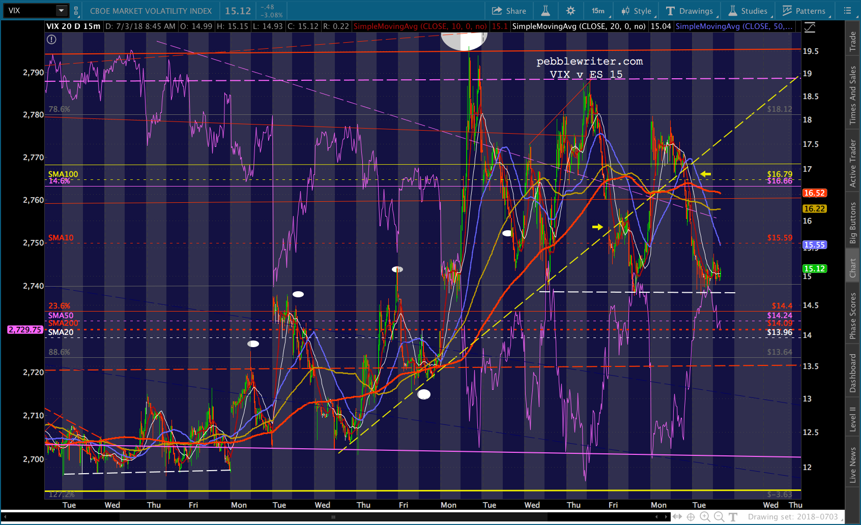Viewport: 861px width, 525px height.
Task: Click the scroll-expand arrows icon at bottom
Action: pyautogui.click(x=677, y=517)
